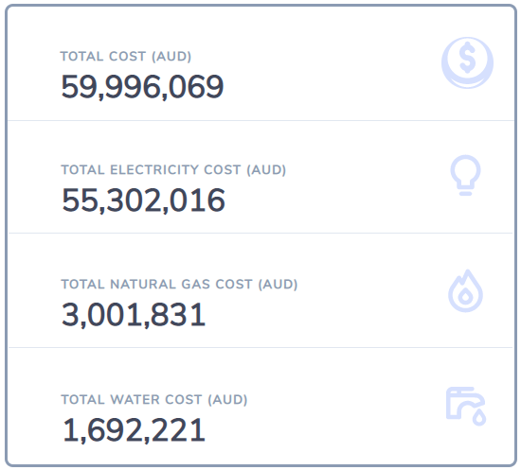Select the TOTAL ELECTRICITY COST (AUD) label
Screen dimensions: 521x470
(x=173, y=170)
